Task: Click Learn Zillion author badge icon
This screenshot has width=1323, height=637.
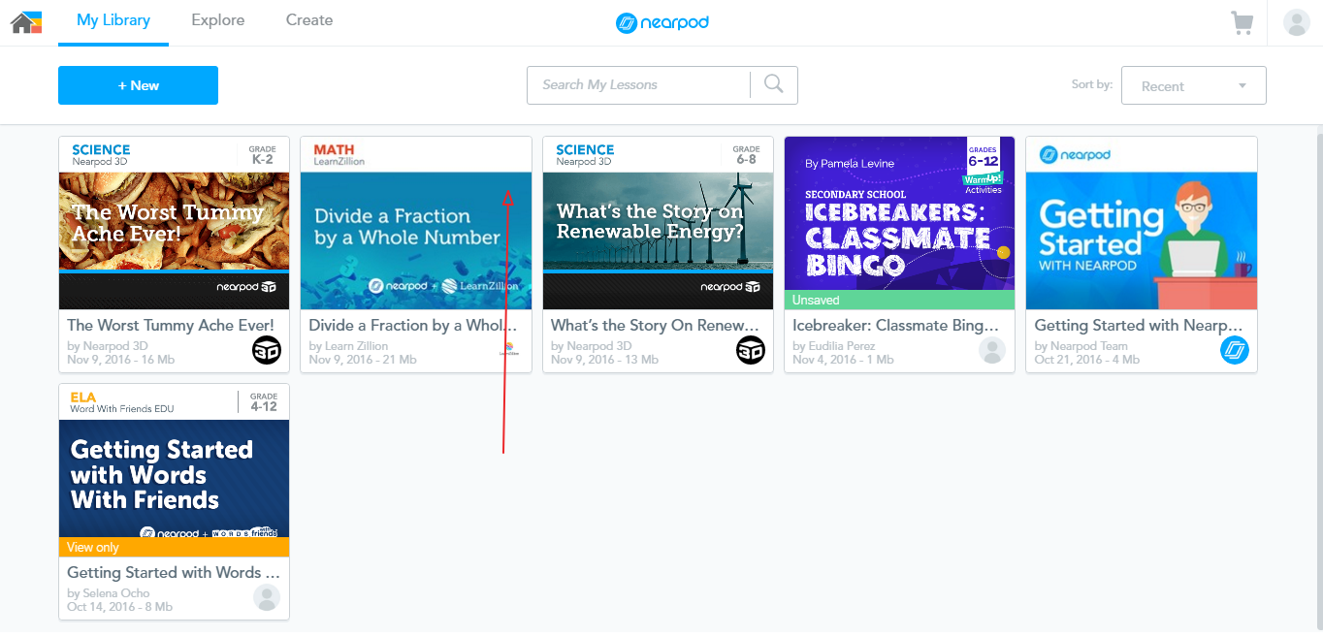Action: click(508, 350)
